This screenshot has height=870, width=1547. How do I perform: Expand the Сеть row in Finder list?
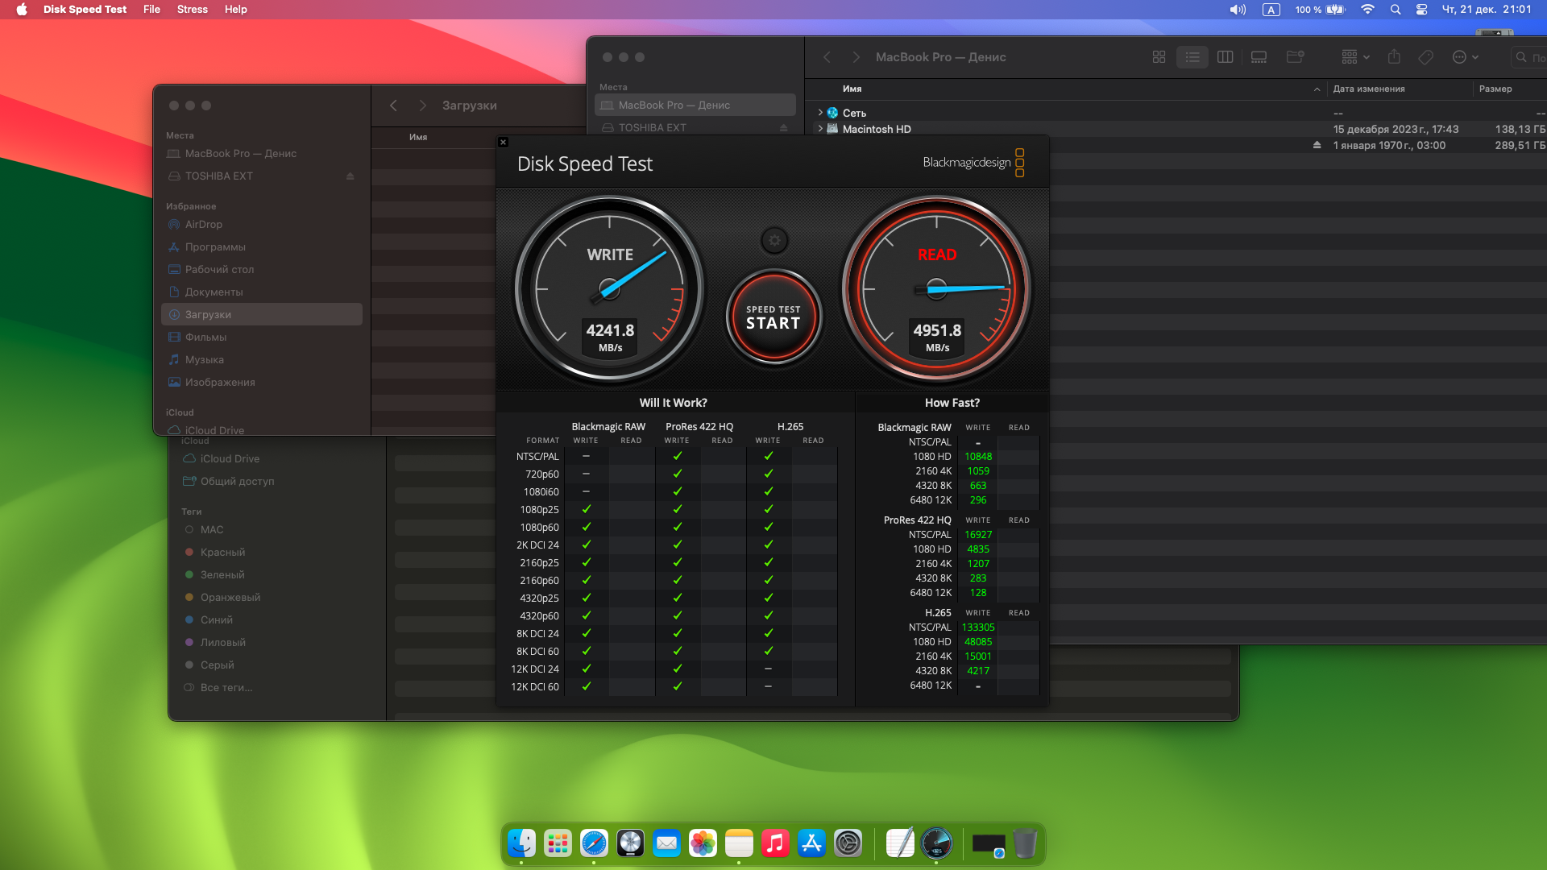pyautogui.click(x=820, y=113)
